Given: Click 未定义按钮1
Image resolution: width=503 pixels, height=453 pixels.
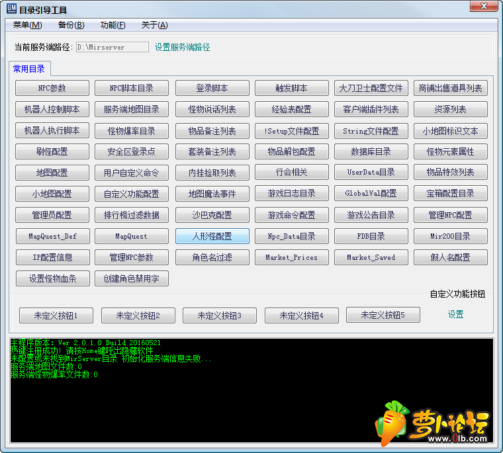Looking at the screenshot, I should [56, 315].
